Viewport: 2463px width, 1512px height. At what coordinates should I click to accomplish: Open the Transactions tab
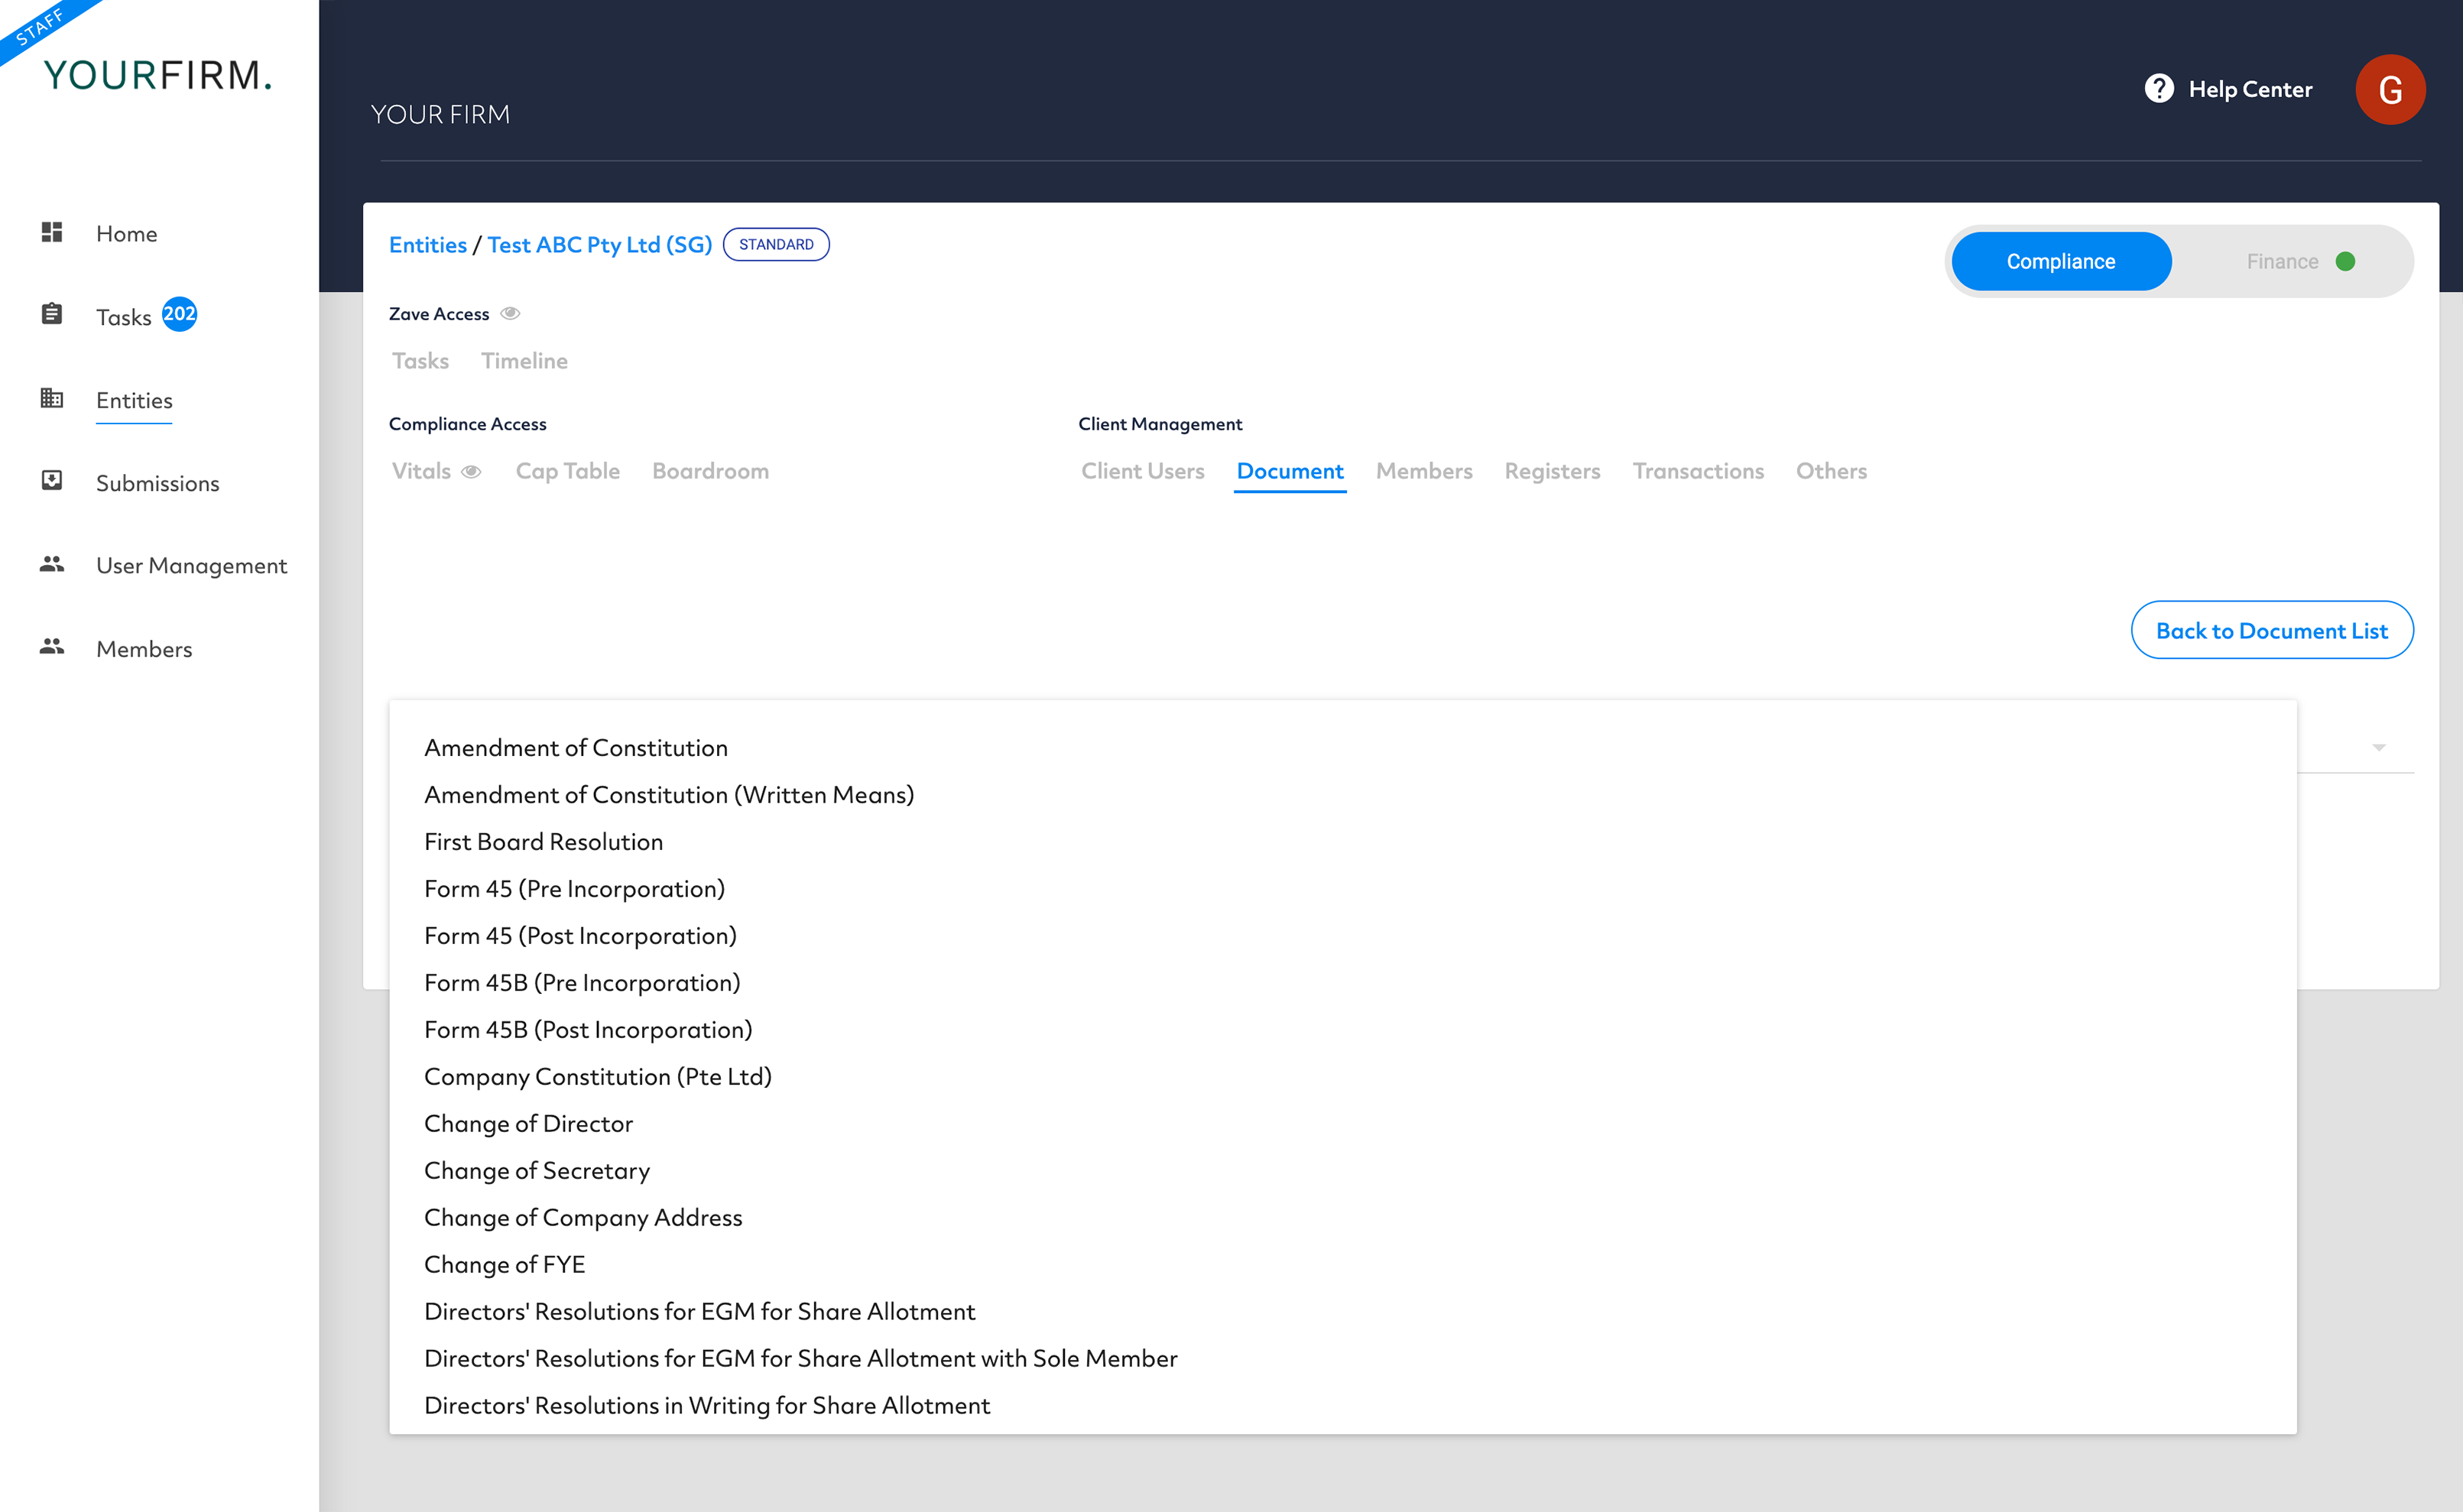[1698, 471]
